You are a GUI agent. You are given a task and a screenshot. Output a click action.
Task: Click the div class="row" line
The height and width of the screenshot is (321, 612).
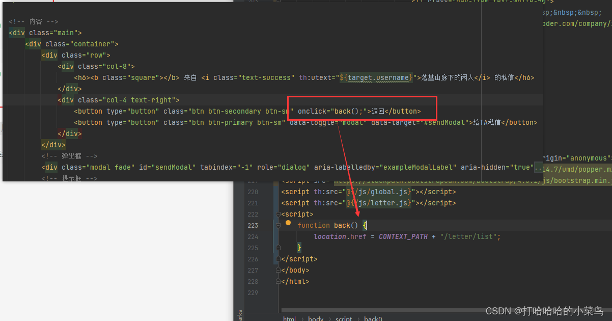pos(76,55)
